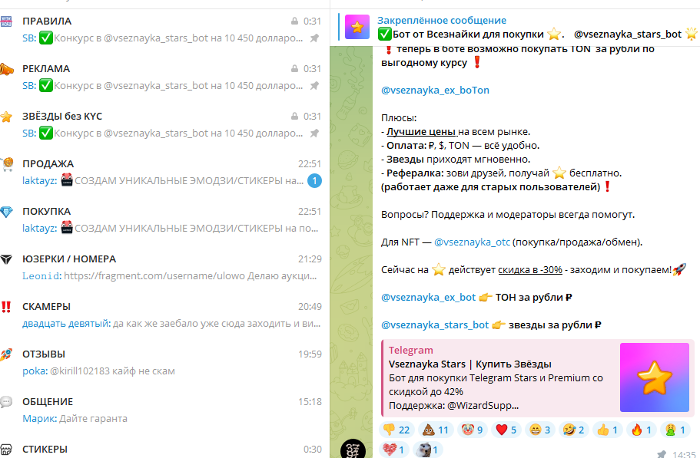Click the rocket icon of ОТЗЫВЫ
Image resolution: width=700 pixels, height=458 pixels.
coord(6,354)
